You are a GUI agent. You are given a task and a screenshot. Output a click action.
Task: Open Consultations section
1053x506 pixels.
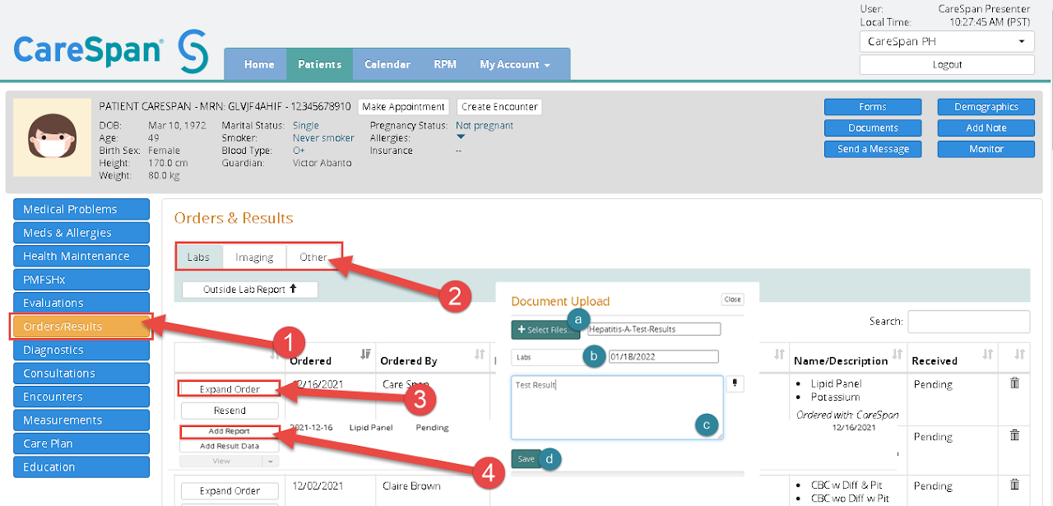(81, 373)
